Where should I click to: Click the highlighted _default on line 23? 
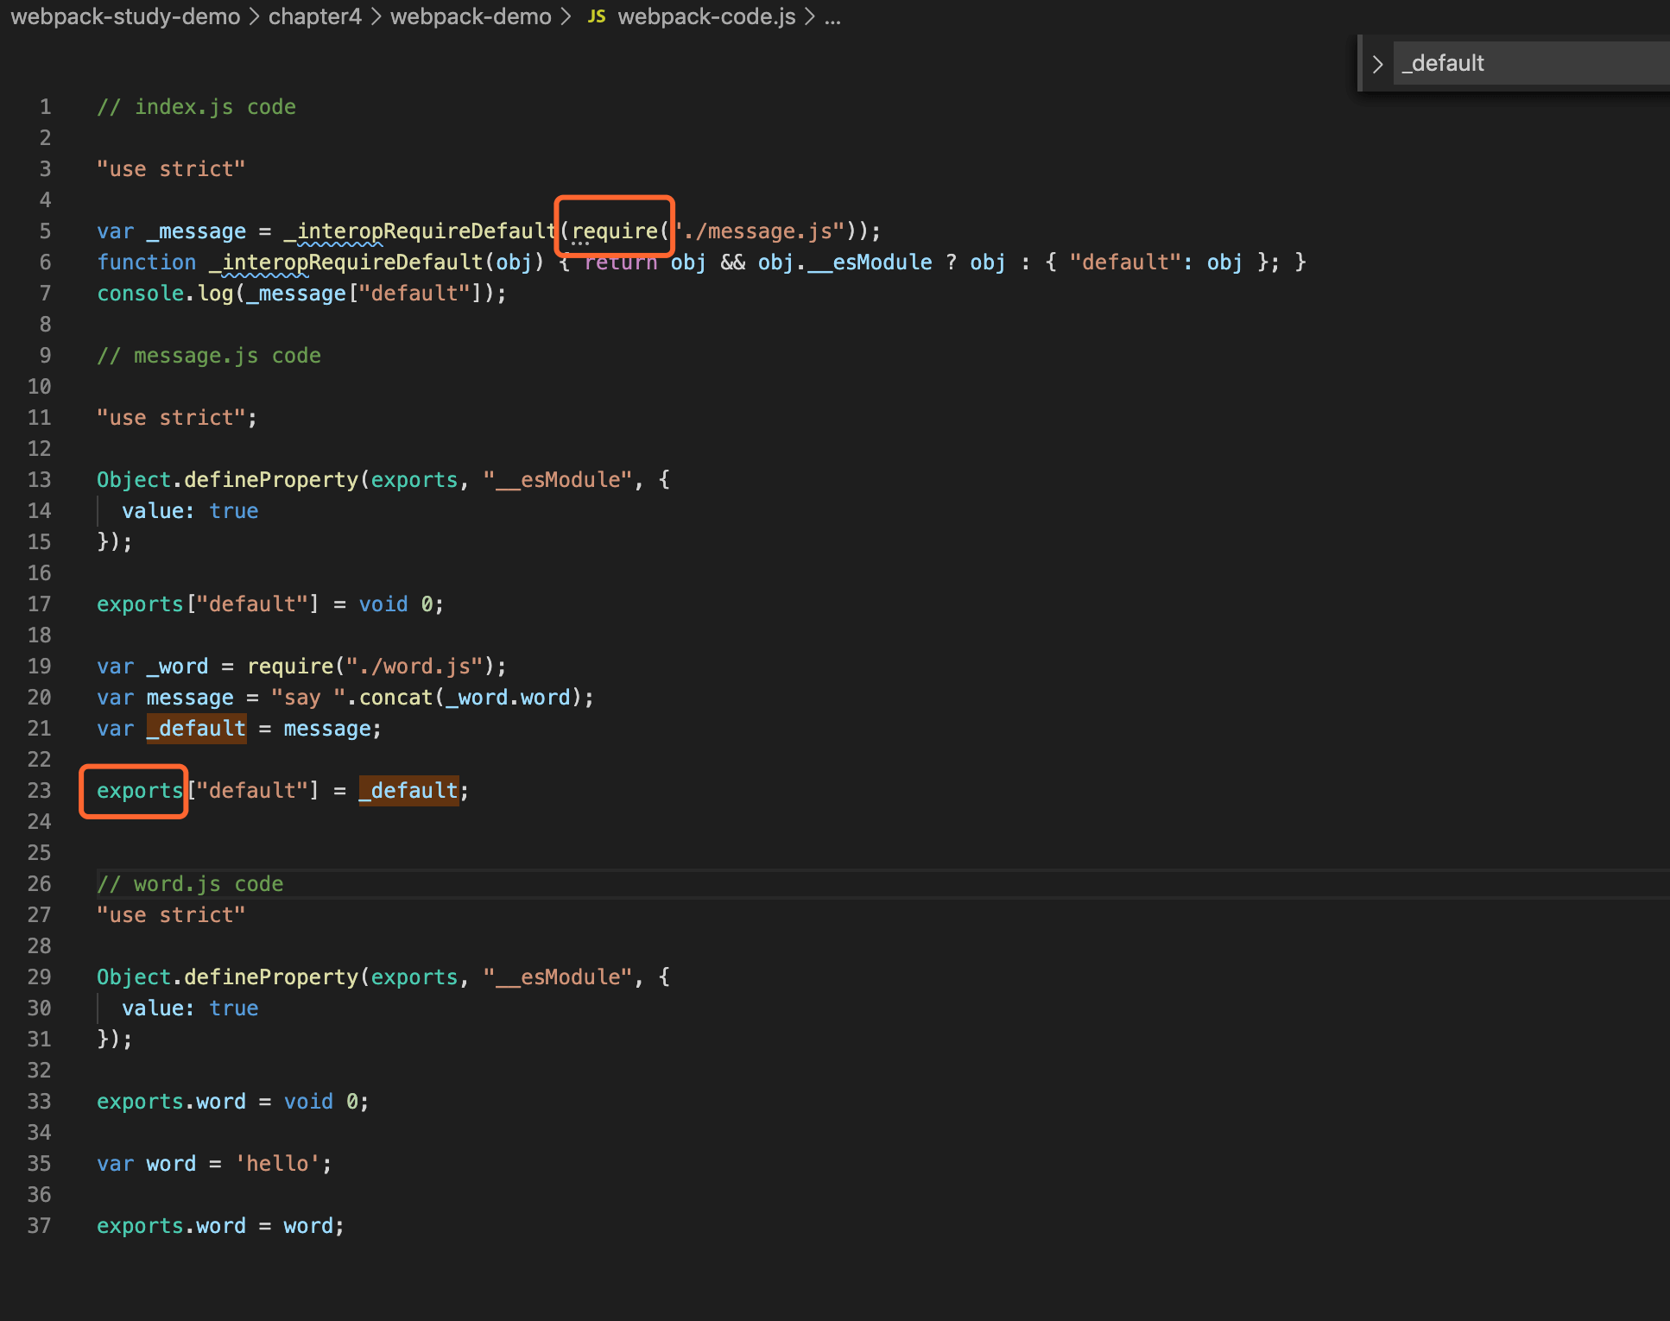click(x=408, y=791)
